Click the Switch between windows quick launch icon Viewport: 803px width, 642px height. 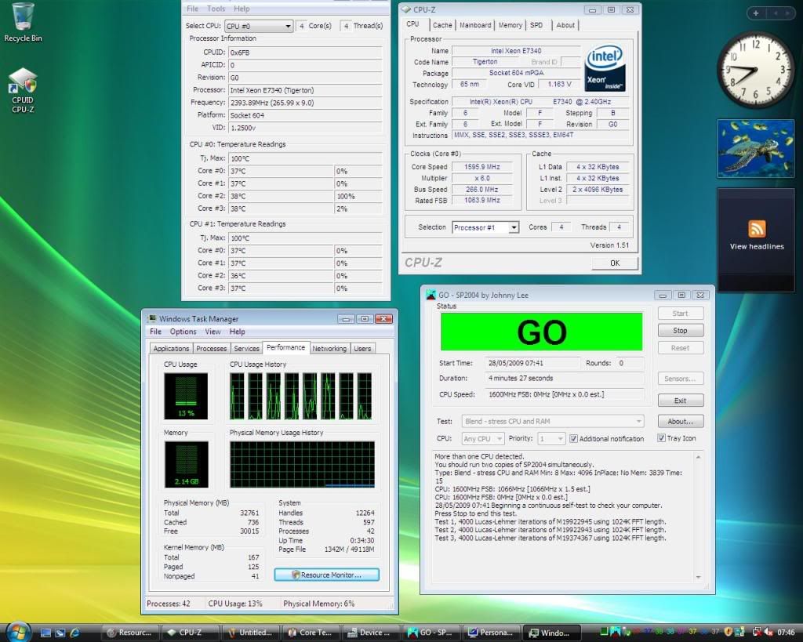(x=60, y=633)
